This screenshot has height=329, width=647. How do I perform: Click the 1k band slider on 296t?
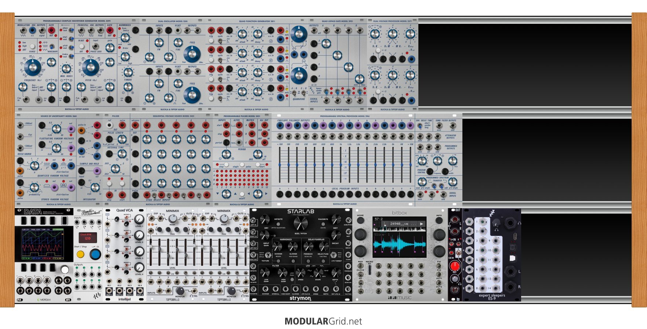coord(341,165)
